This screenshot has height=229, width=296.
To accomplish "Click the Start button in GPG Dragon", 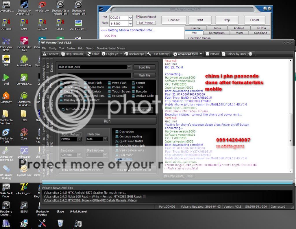I will [x=200, y=20].
